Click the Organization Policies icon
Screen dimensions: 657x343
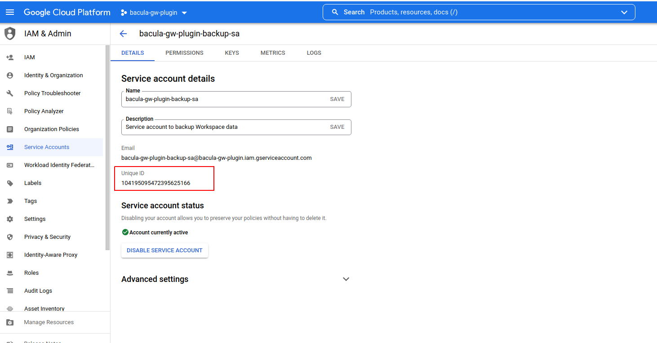tap(10, 129)
